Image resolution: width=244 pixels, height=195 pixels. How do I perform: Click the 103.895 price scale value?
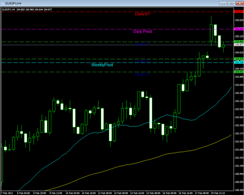point(239,77)
